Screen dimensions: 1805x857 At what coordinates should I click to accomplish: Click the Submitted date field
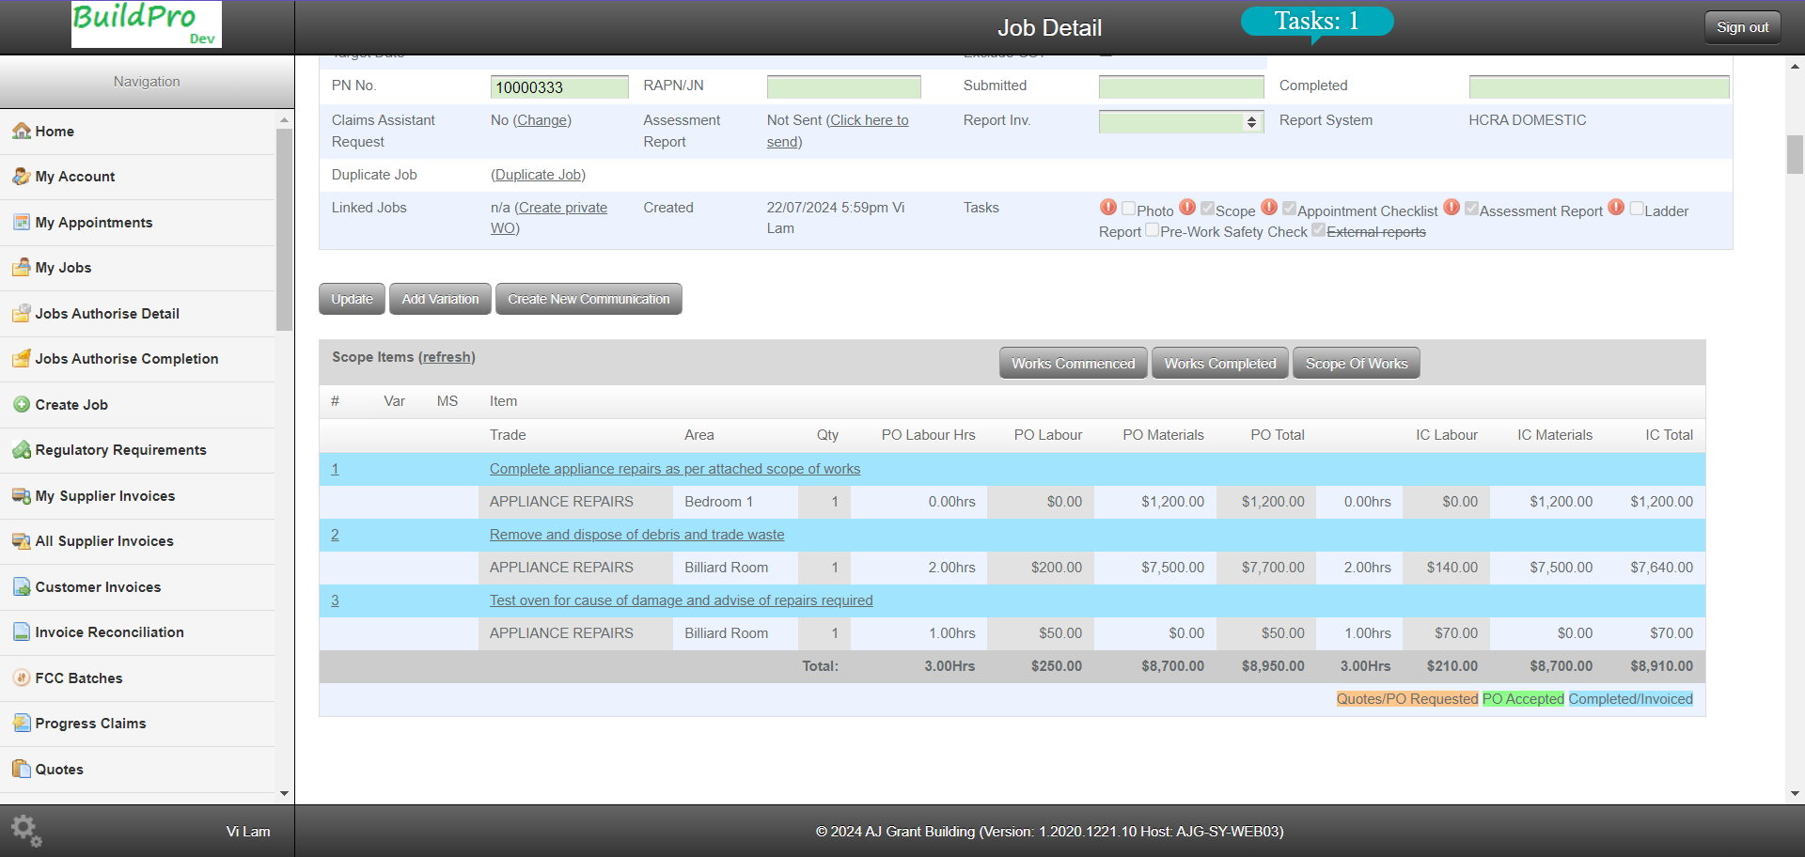pyautogui.click(x=1181, y=87)
